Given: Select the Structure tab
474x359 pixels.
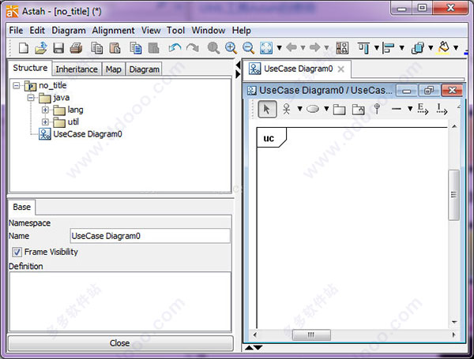Looking at the screenshot, I should pyautogui.click(x=30, y=68).
